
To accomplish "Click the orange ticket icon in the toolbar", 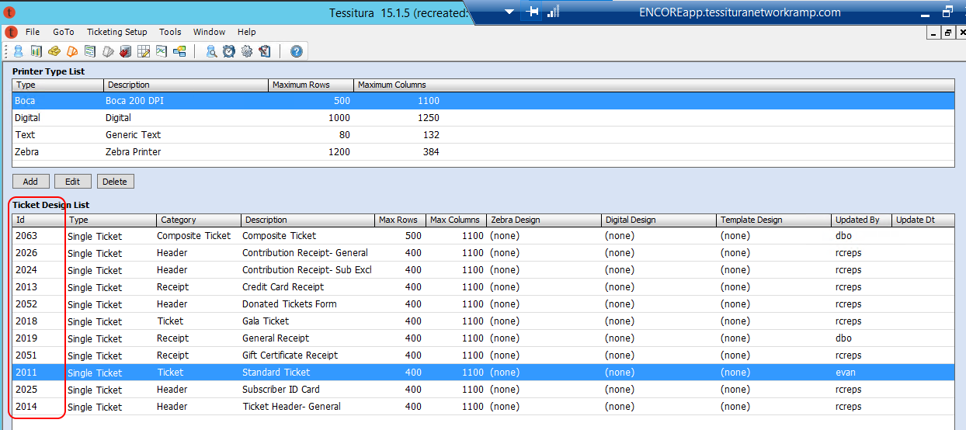I will [72, 52].
